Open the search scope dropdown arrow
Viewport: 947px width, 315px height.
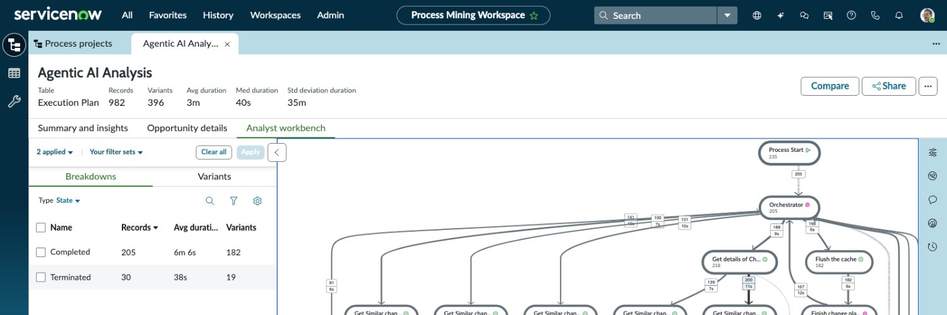tap(727, 15)
